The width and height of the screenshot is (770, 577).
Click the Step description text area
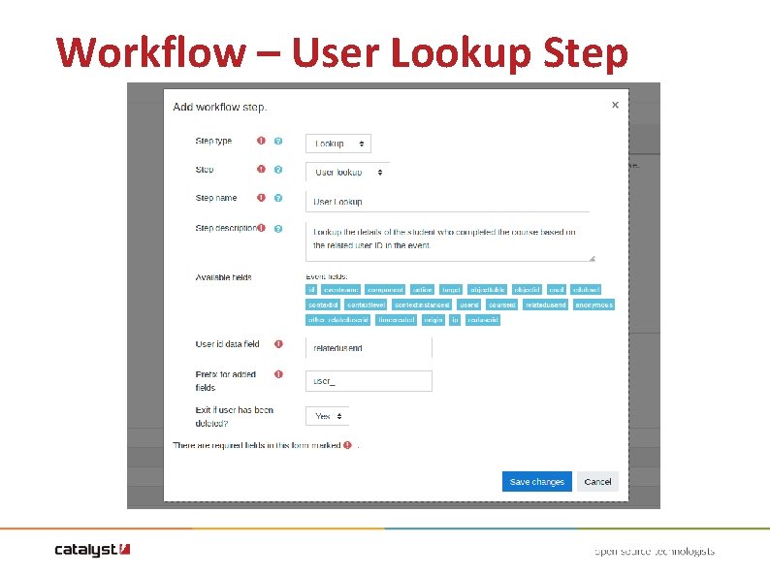[x=450, y=241]
